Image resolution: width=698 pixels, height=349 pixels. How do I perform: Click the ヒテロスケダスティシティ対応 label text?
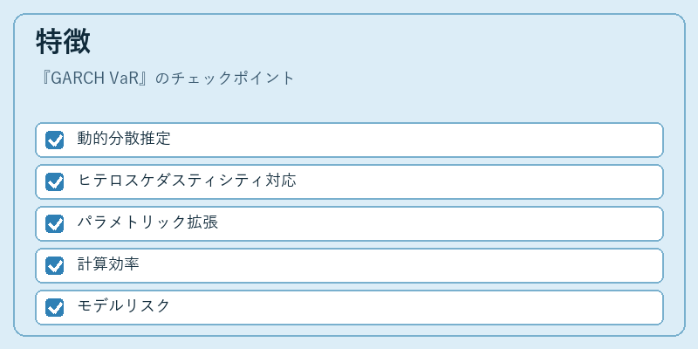tap(187, 181)
